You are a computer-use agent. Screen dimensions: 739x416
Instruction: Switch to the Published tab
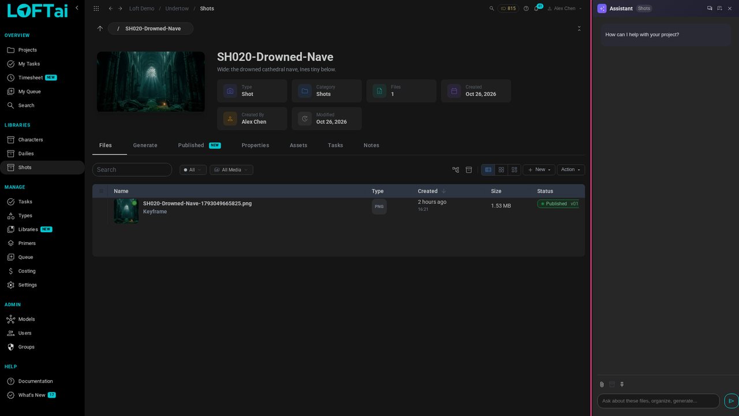pyautogui.click(x=199, y=146)
